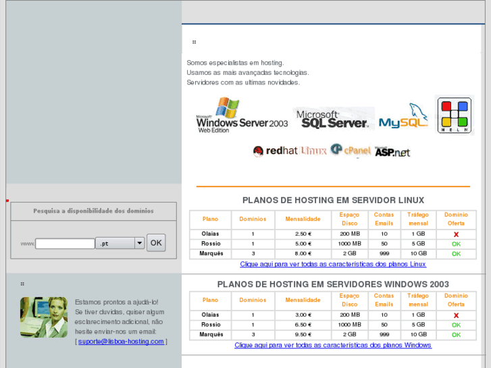Open the link to all Windows plan features
Image resolution: width=491 pixels, height=368 pixels.
[x=333, y=345]
